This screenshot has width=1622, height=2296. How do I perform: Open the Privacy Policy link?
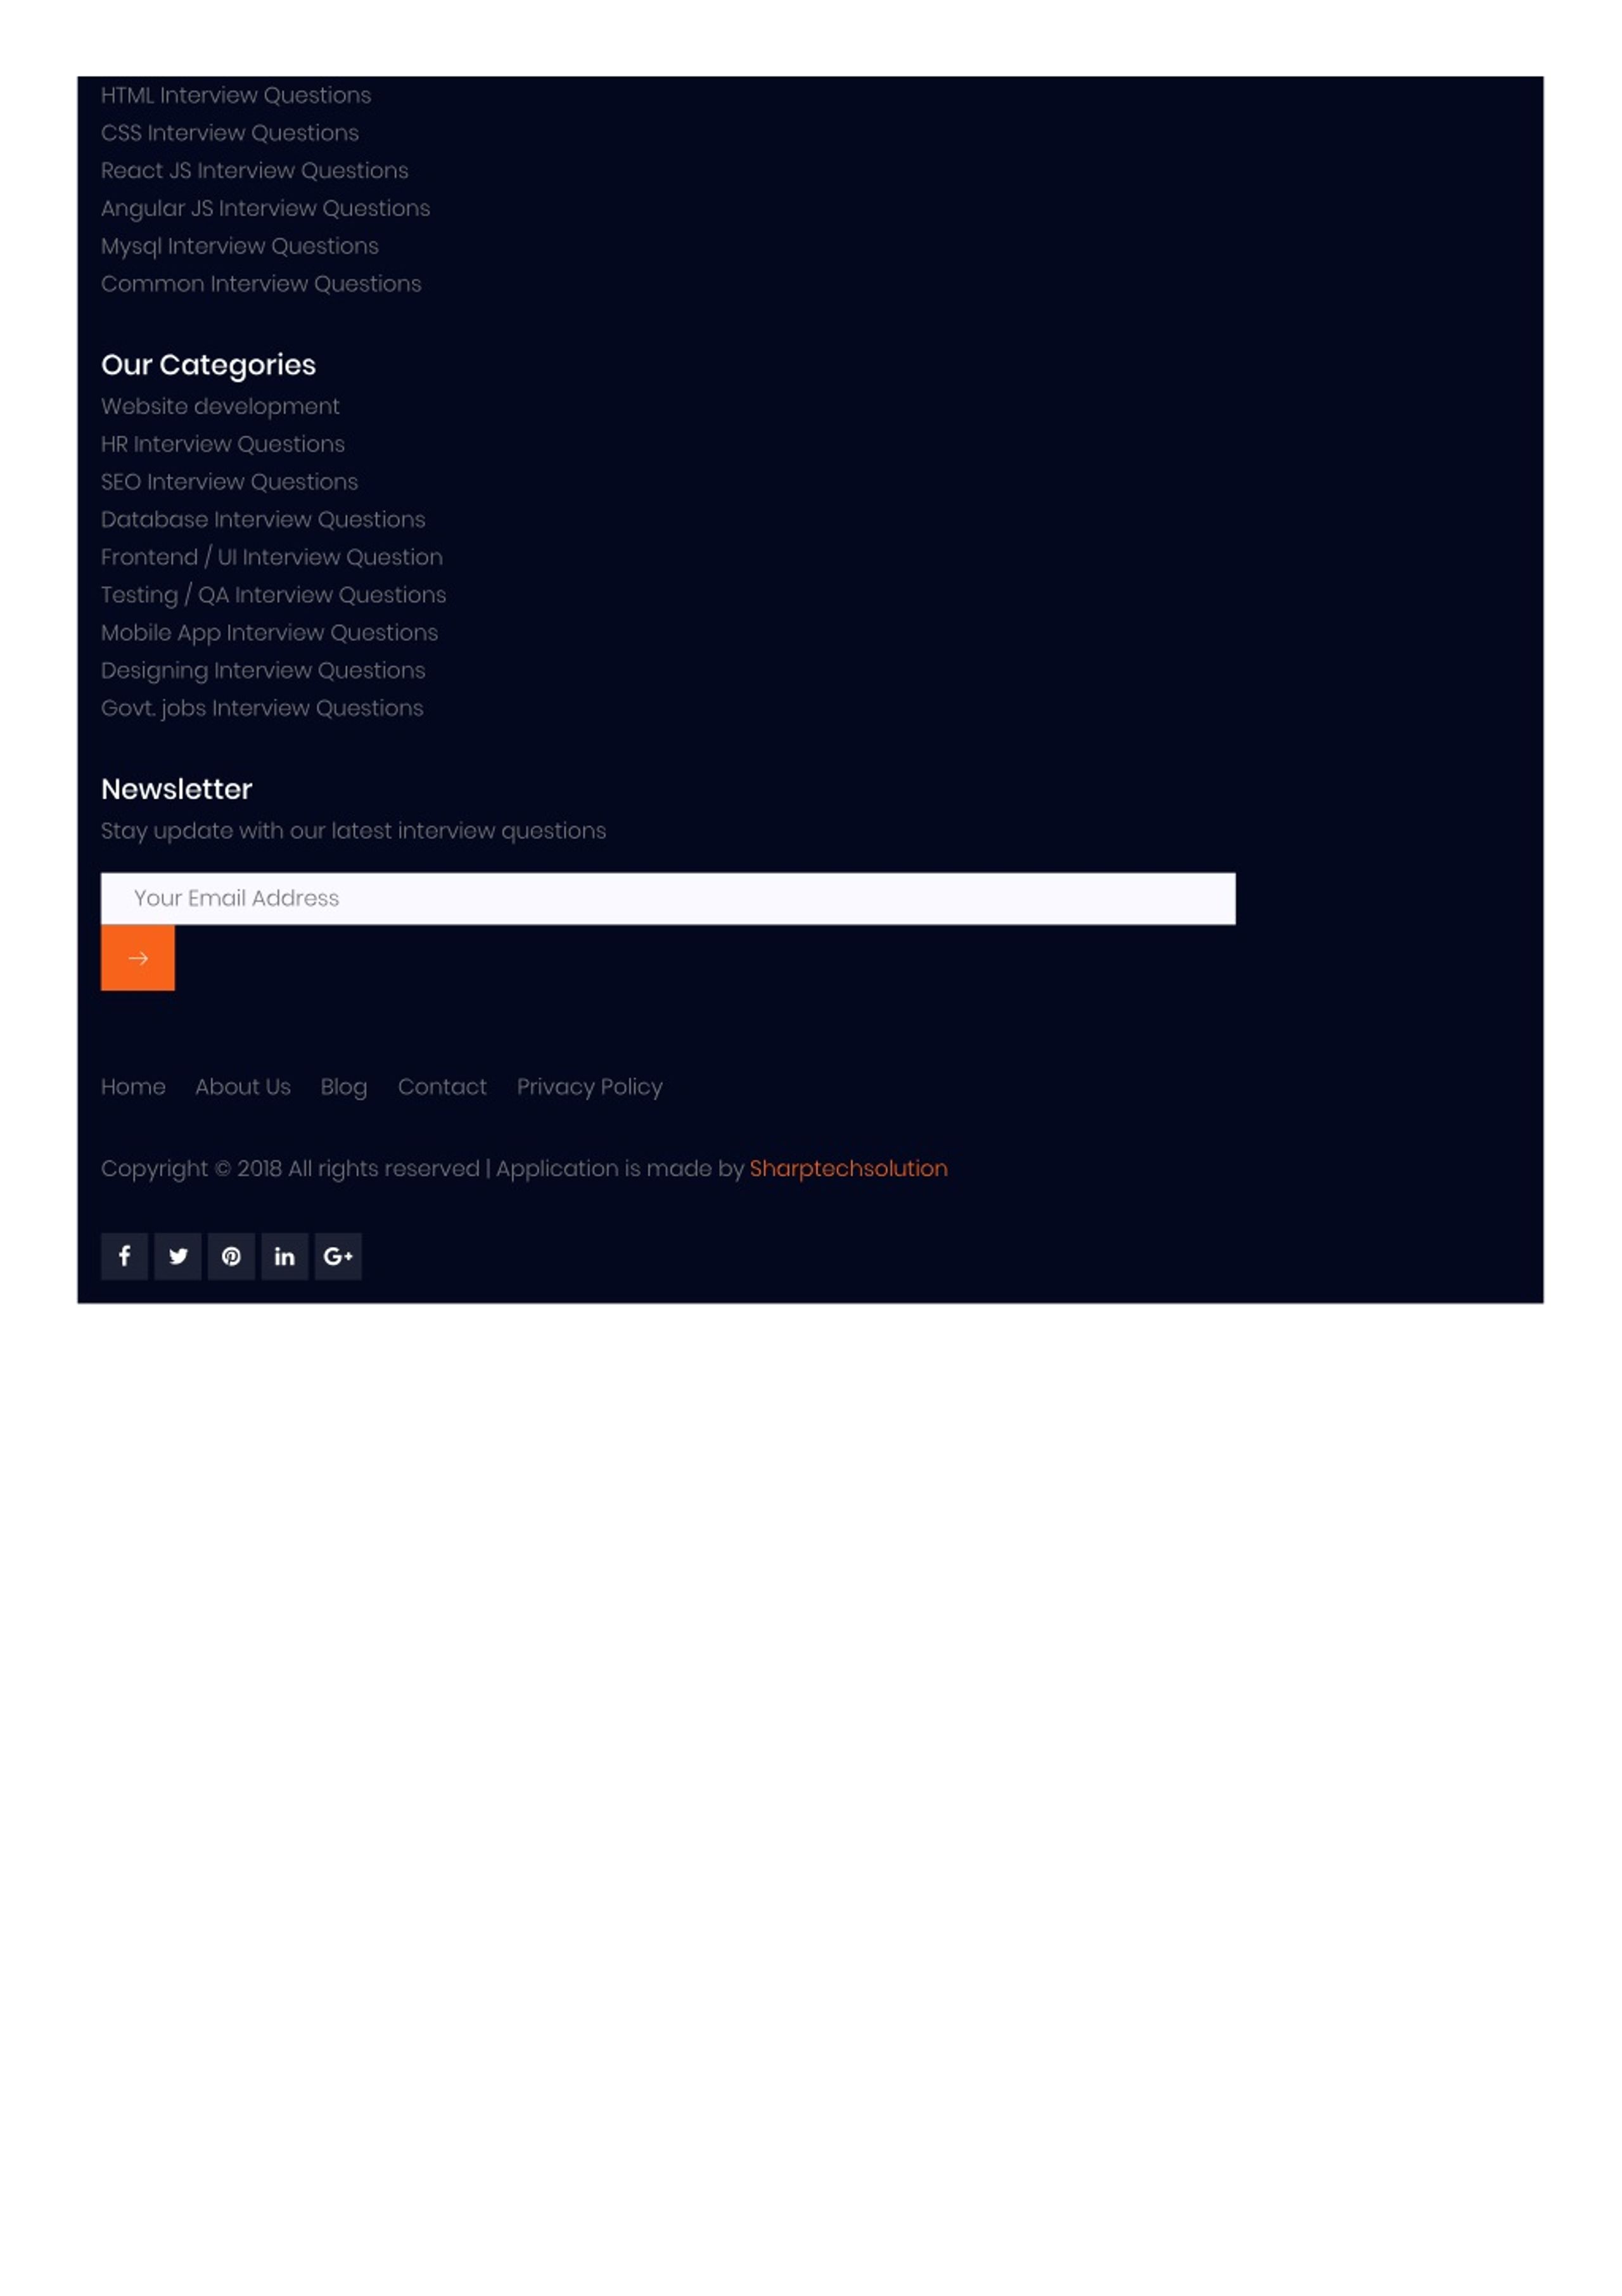coord(590,1087)
